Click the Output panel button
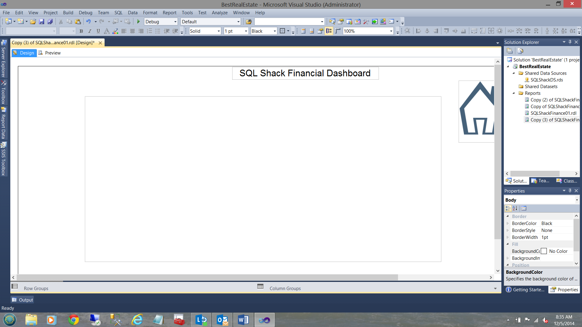 tap(22, 300)
